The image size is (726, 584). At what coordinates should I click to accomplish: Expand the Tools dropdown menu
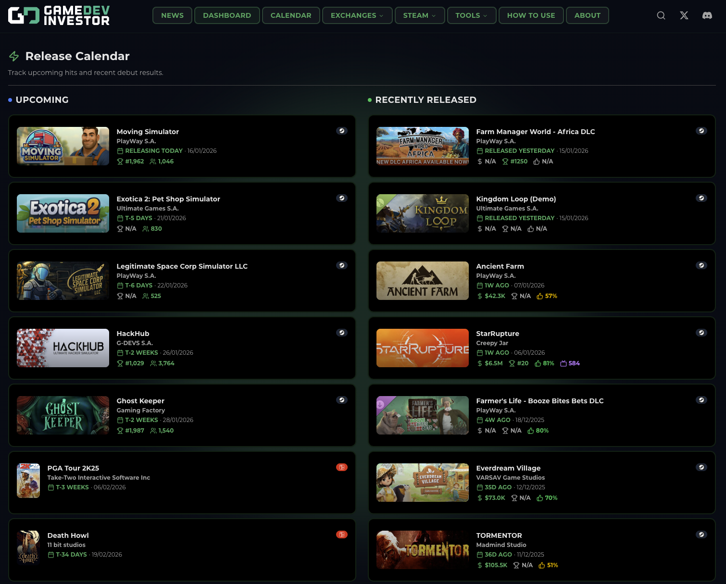[471, 15]
